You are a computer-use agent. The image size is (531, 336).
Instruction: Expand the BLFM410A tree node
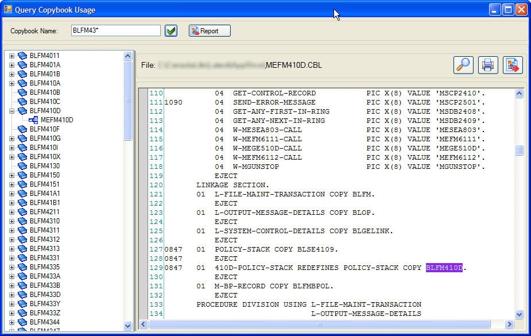pyautogui.click(x=12, y=83)
